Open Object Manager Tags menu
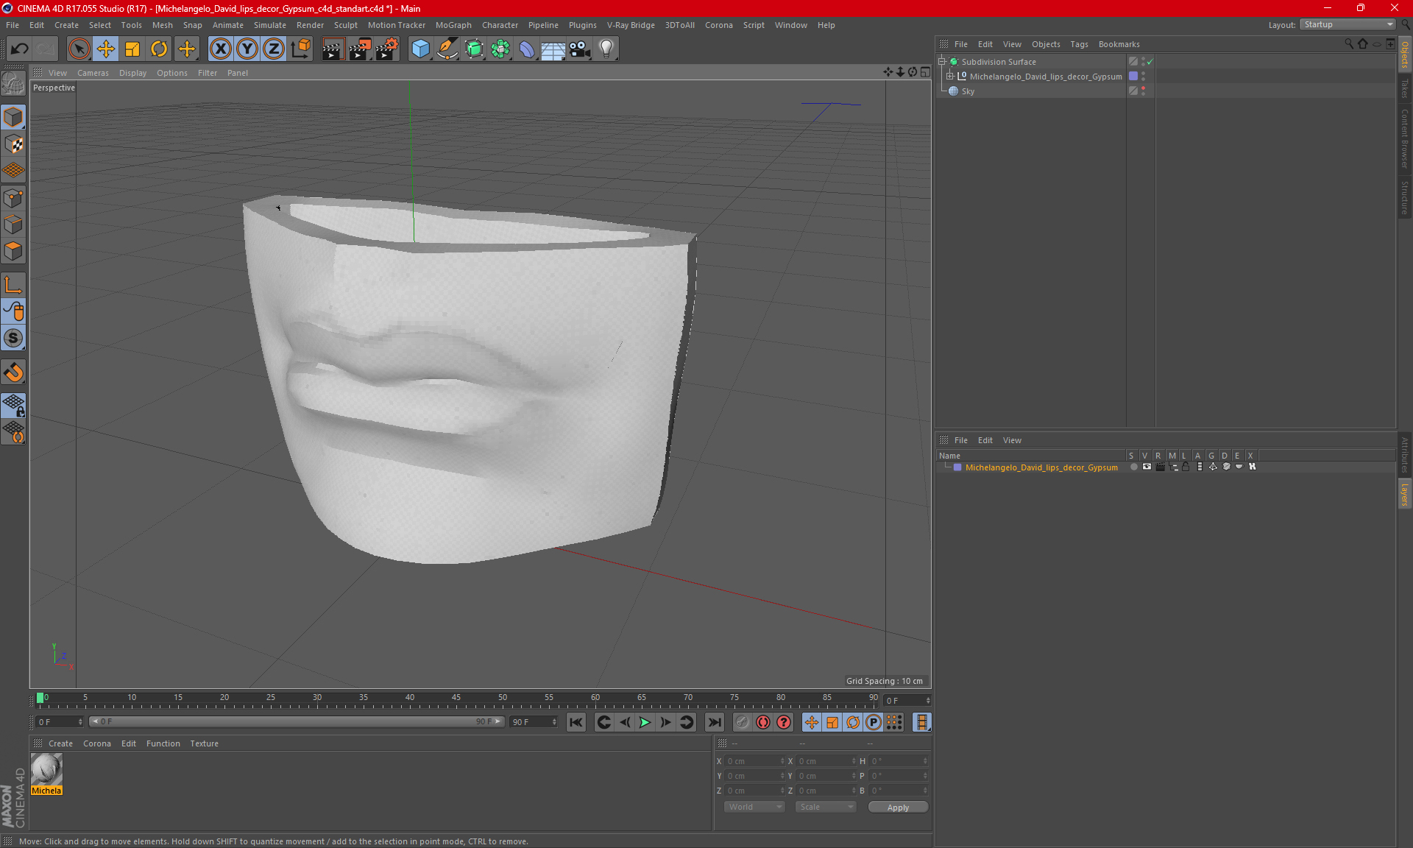 click(x=1079, y=44)
